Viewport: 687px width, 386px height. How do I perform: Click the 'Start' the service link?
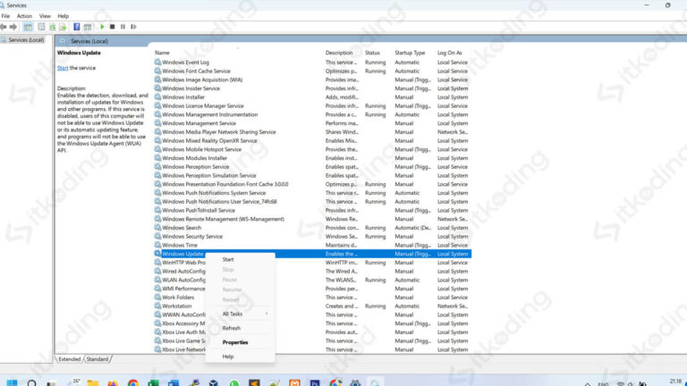(x=63, y=68)
